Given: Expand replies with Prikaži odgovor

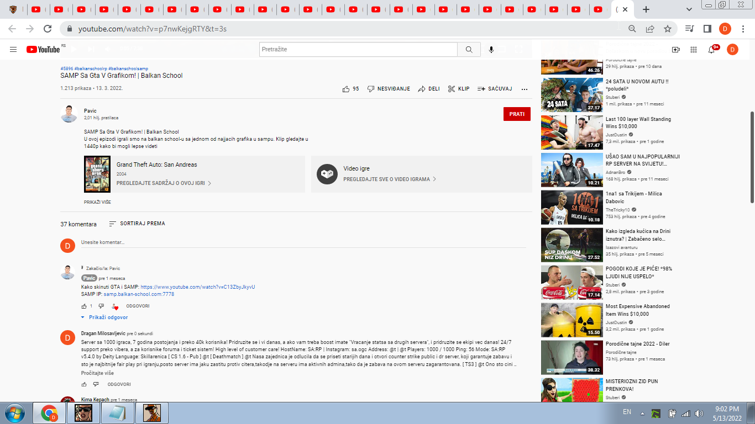Looking at the screenshot, I should (104, 317).
